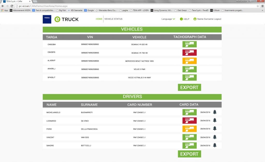Click the EXPORT button under Vehicles

(189, 87)
